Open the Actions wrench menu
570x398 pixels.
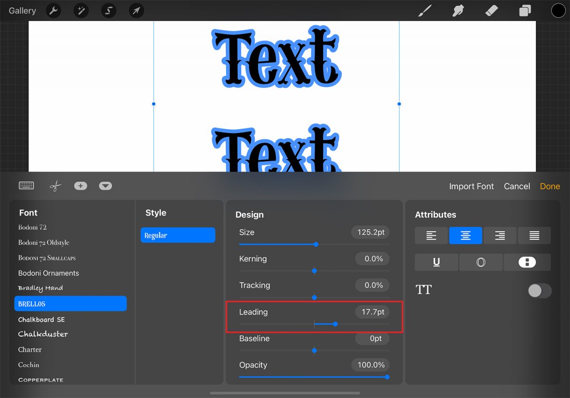pos(54,10)
